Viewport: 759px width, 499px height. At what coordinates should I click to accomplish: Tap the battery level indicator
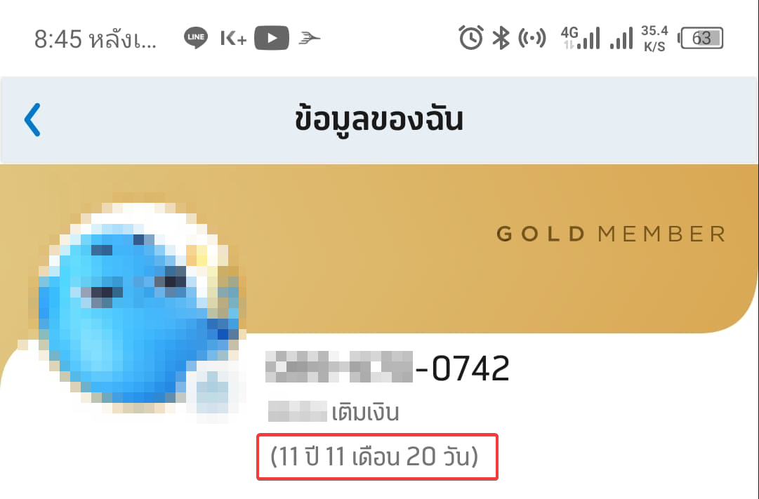click(x=701, y=38)
